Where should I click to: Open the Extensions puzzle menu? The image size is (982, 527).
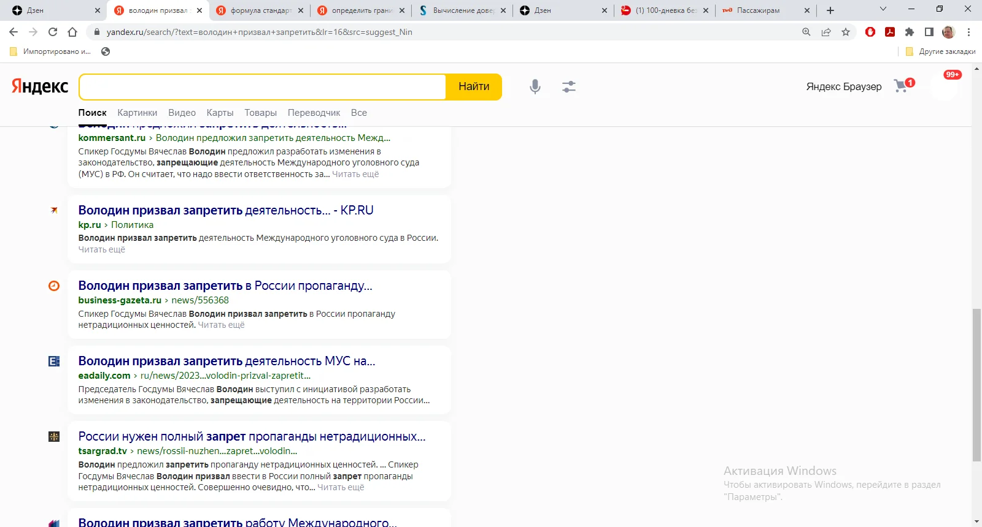pos(910,32)
